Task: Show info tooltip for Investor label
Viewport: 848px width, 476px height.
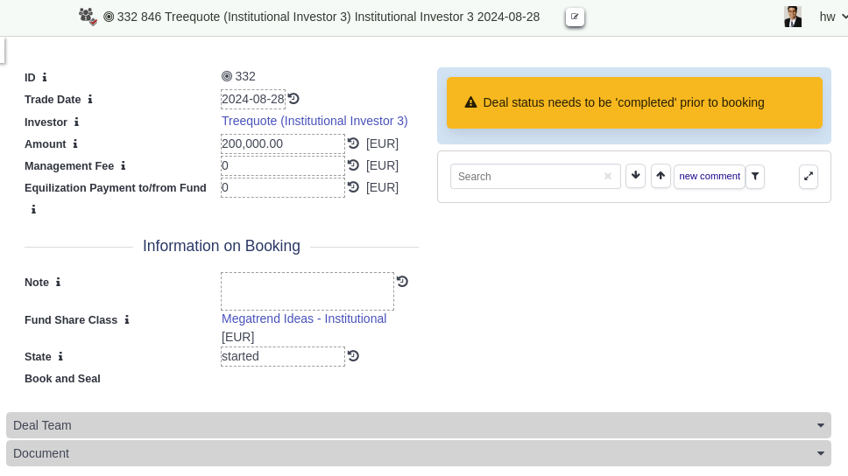Action: point(76,122)
